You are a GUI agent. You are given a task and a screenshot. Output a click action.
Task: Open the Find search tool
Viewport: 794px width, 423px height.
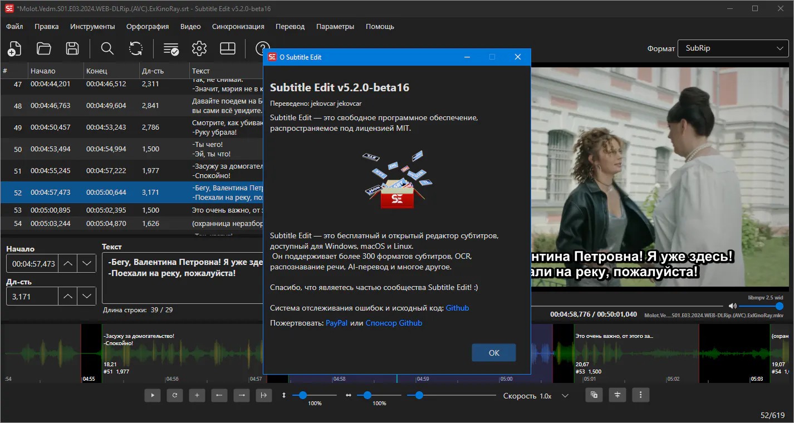click(107, 48)
